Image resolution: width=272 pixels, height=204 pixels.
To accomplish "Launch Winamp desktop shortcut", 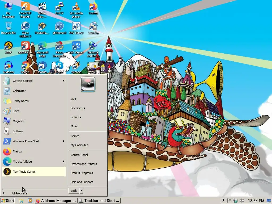I will [x=76, y=67].
